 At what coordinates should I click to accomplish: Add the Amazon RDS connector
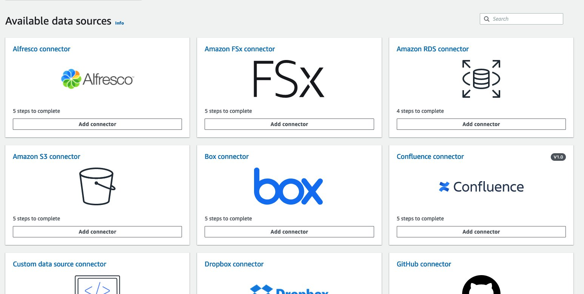click(x=481, y=124)
